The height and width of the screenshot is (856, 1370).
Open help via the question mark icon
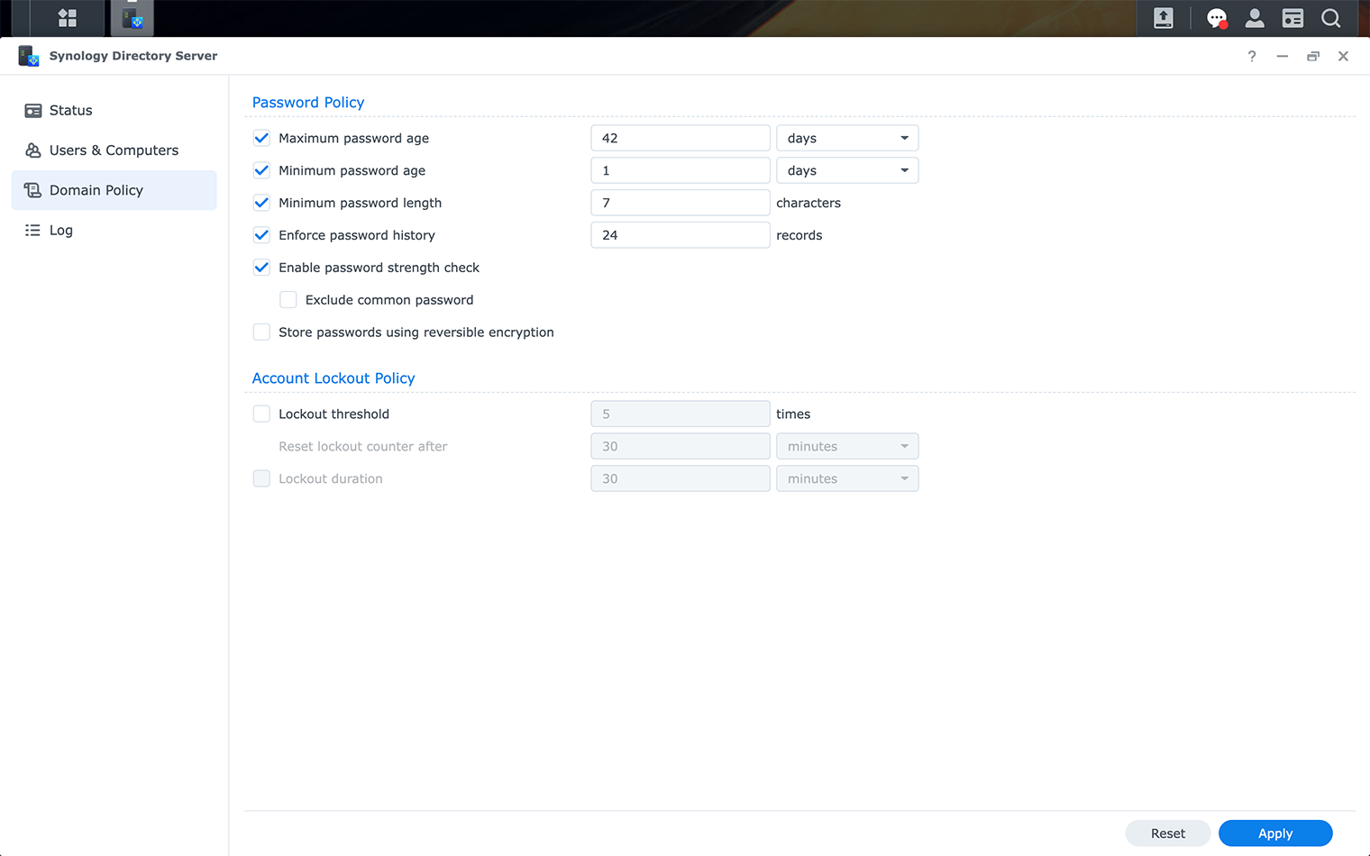click(x=1251, y=56)
